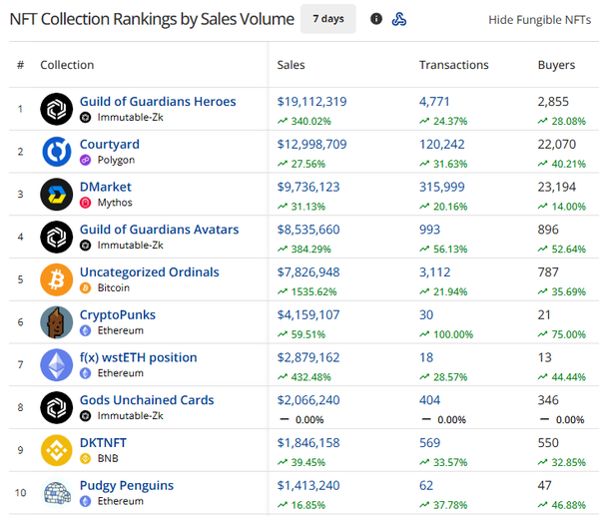
Task: Click Ethereum chain icon under Pudgy Penguins
Action: [85, 501]
